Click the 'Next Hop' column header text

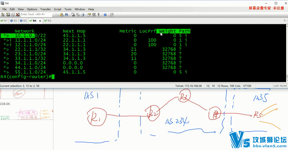pyautogui.click(x=74, y=31)
